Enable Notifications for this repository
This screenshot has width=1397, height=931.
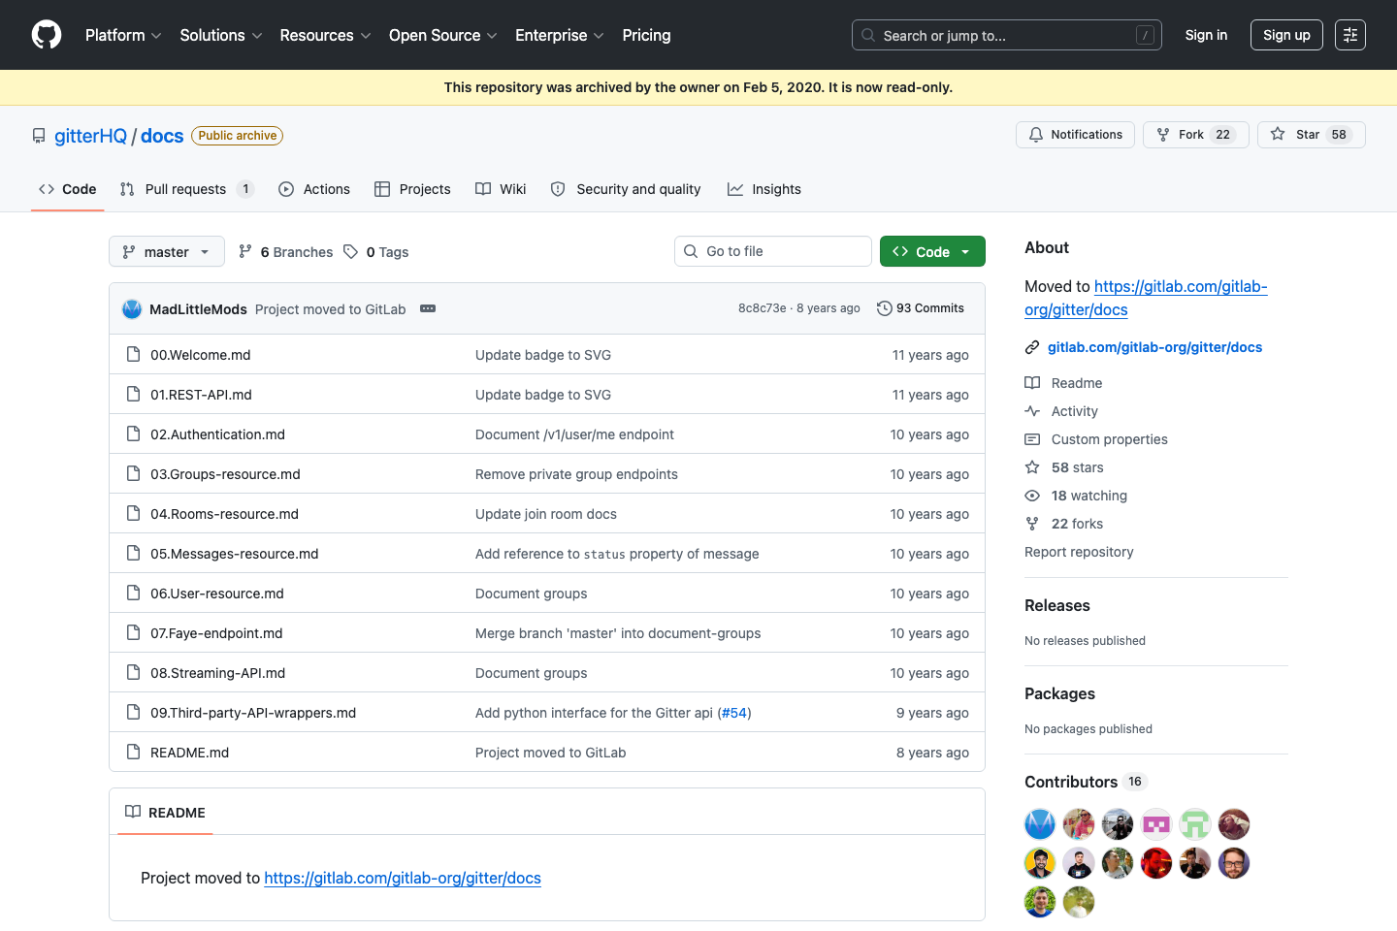1075,134
